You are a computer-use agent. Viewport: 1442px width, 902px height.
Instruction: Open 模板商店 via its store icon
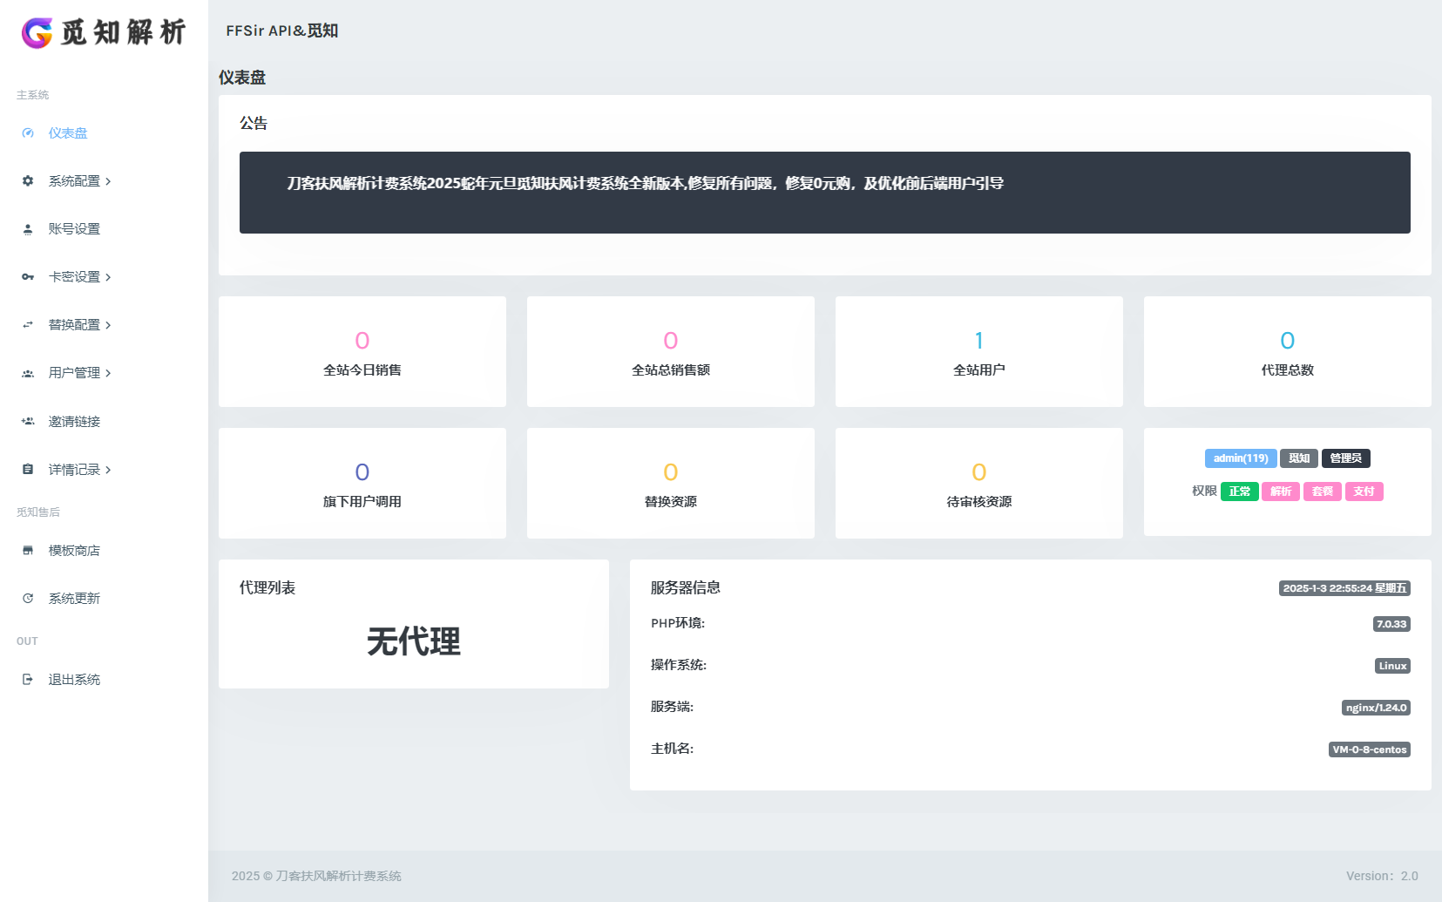(27, 550)
